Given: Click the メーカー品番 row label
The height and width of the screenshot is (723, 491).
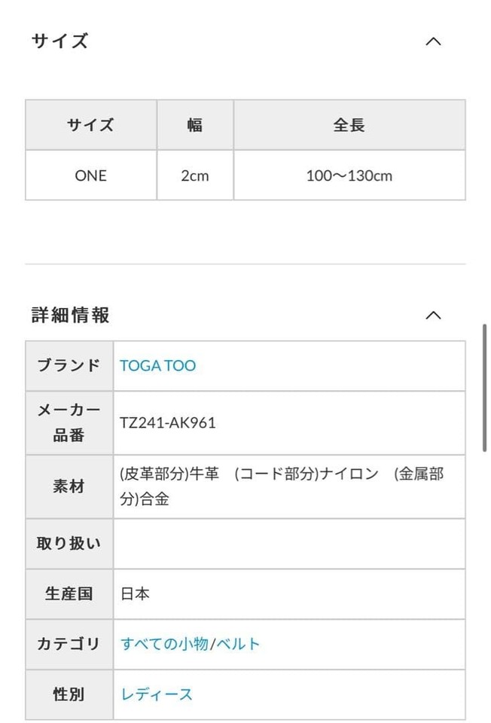Looking at the screenshot, I should 69,423.
